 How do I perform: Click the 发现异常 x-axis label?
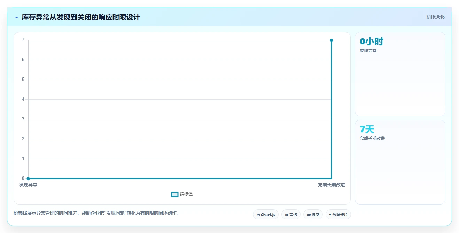tap(28, 185)
